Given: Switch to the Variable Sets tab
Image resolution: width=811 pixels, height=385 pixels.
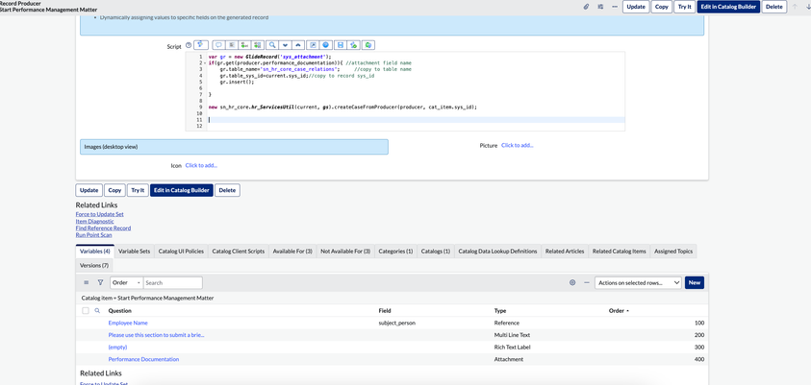Looking at the screenshot, I should 134,252.
